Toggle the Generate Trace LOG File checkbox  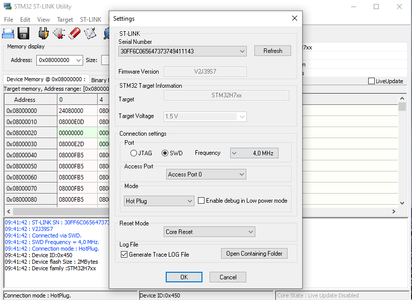tap(124, 255)
